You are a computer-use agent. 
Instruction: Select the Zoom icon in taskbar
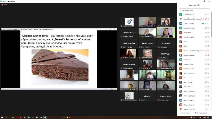45,117
